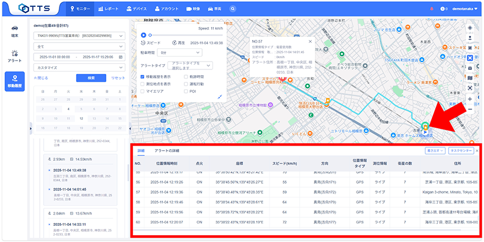Zoom in the map with plus button
Screen dimensions: 484x242
(x=469, y=98)
